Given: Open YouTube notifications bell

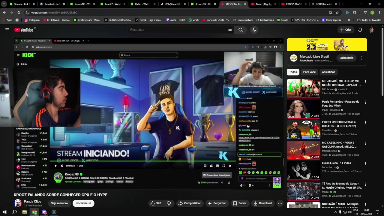Looking at the screenshot, I should [x=360, y=30].
